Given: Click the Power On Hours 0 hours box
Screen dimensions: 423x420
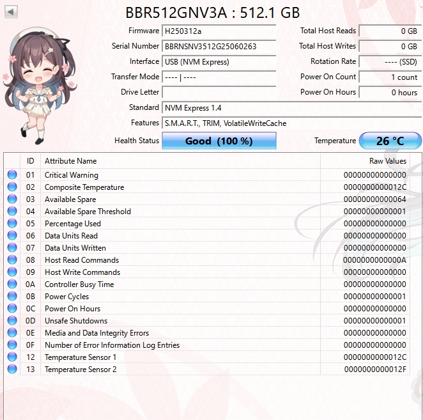Looking at the screenshot, I should [390, 93].
